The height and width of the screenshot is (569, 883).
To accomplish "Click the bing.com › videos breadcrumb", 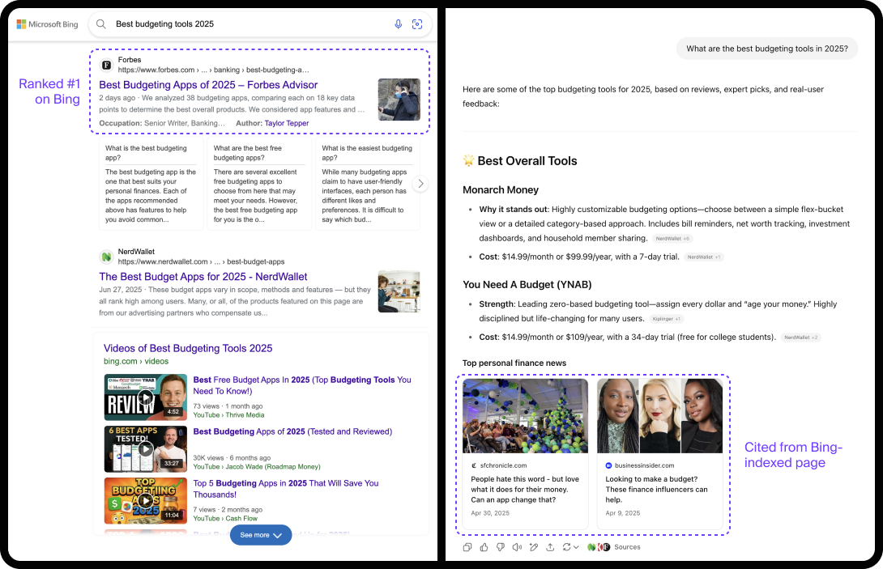I will (136, 361).
